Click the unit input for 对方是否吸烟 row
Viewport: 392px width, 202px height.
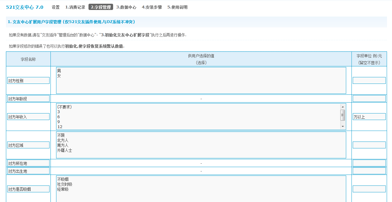(369, 189)
